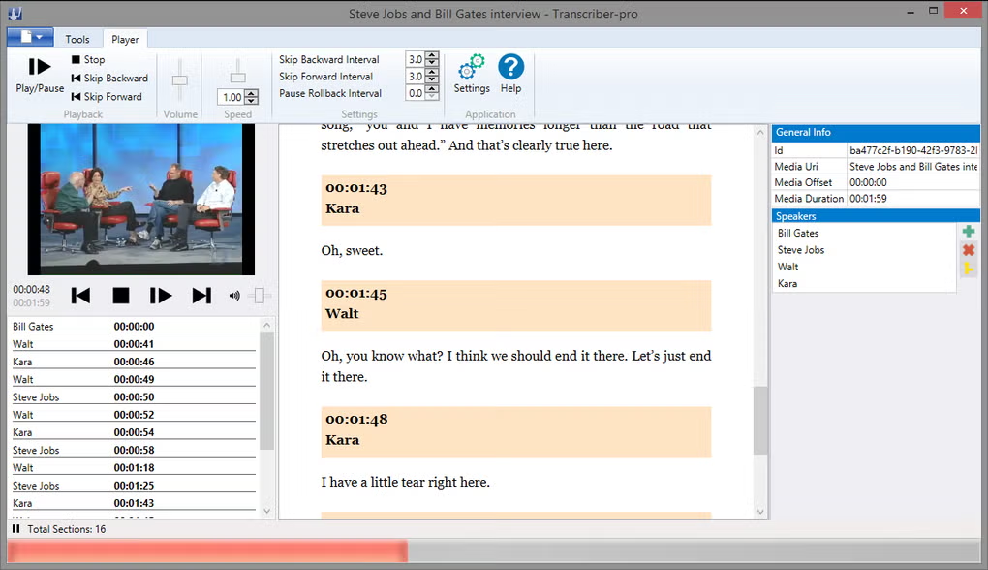
Task: Open Help using the question mark icon
Action: (x=511, y=71)
